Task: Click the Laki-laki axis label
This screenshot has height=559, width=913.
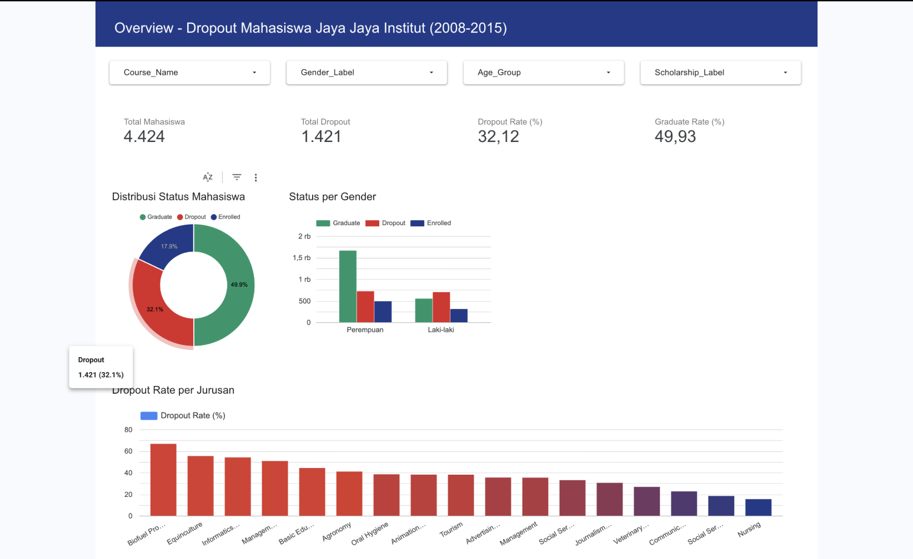Action: tap(441, 329)
